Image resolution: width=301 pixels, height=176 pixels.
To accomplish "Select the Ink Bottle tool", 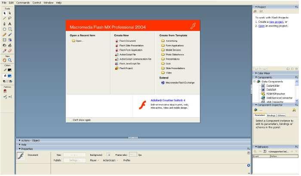I will tap(5, 45).
